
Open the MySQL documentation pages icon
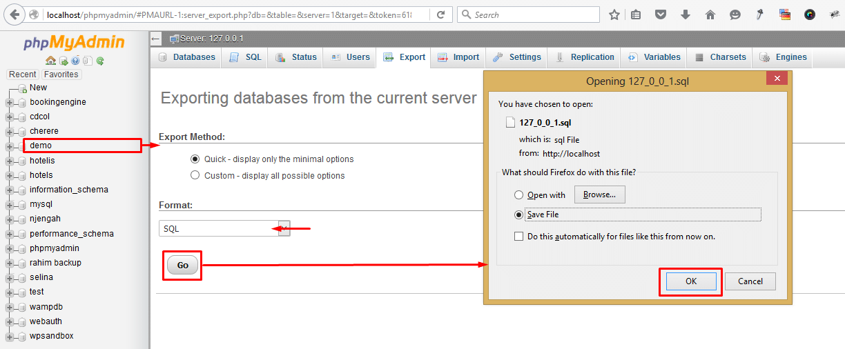88,61
